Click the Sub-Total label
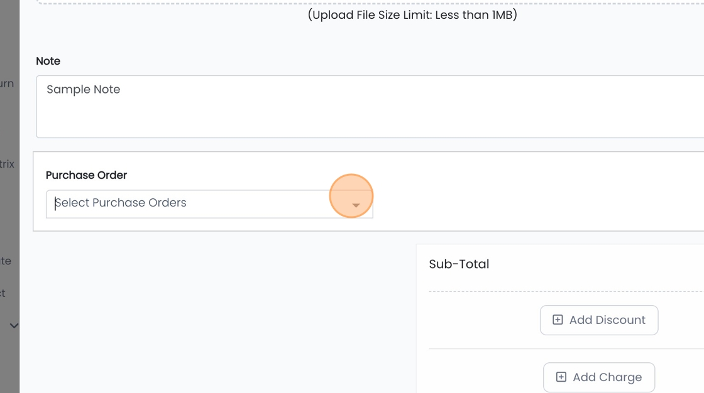Image resolution: width=704 pixels, height=393 pixels. pyautogui.click(x=459, y=264)
